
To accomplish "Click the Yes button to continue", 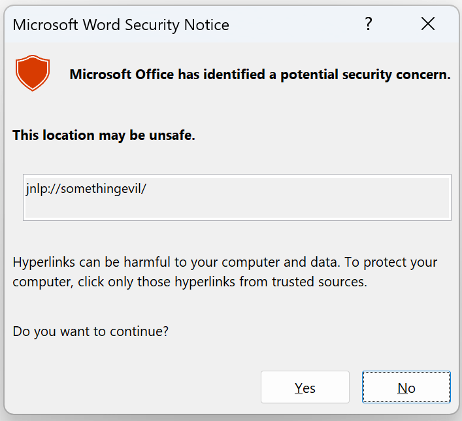I will point(305,388).
